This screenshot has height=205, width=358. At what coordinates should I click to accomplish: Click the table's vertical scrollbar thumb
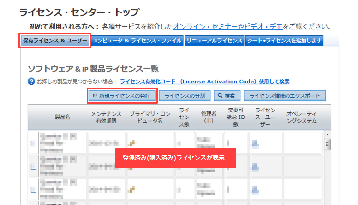pos(328,144)
